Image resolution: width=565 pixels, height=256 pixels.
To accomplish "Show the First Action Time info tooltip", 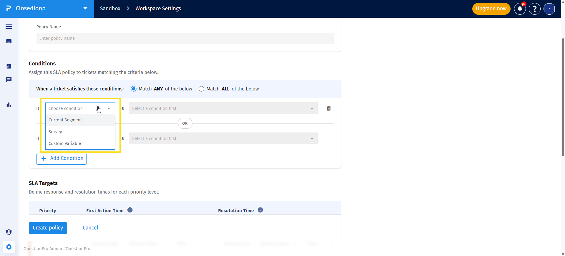I will tap(130, 210).
